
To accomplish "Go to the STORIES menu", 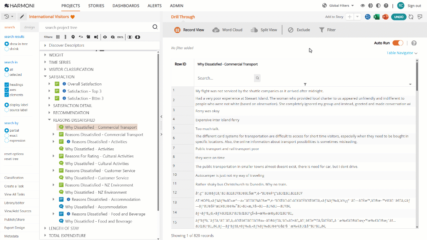I will coord(96,6).
